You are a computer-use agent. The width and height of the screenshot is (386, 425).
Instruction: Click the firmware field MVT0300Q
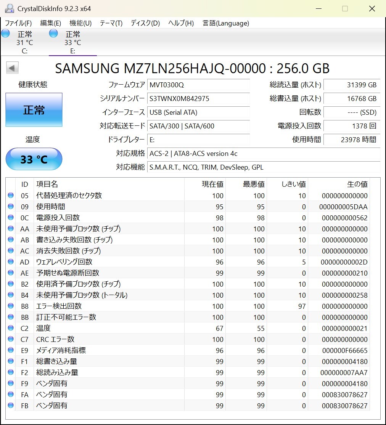click(198, 85)
